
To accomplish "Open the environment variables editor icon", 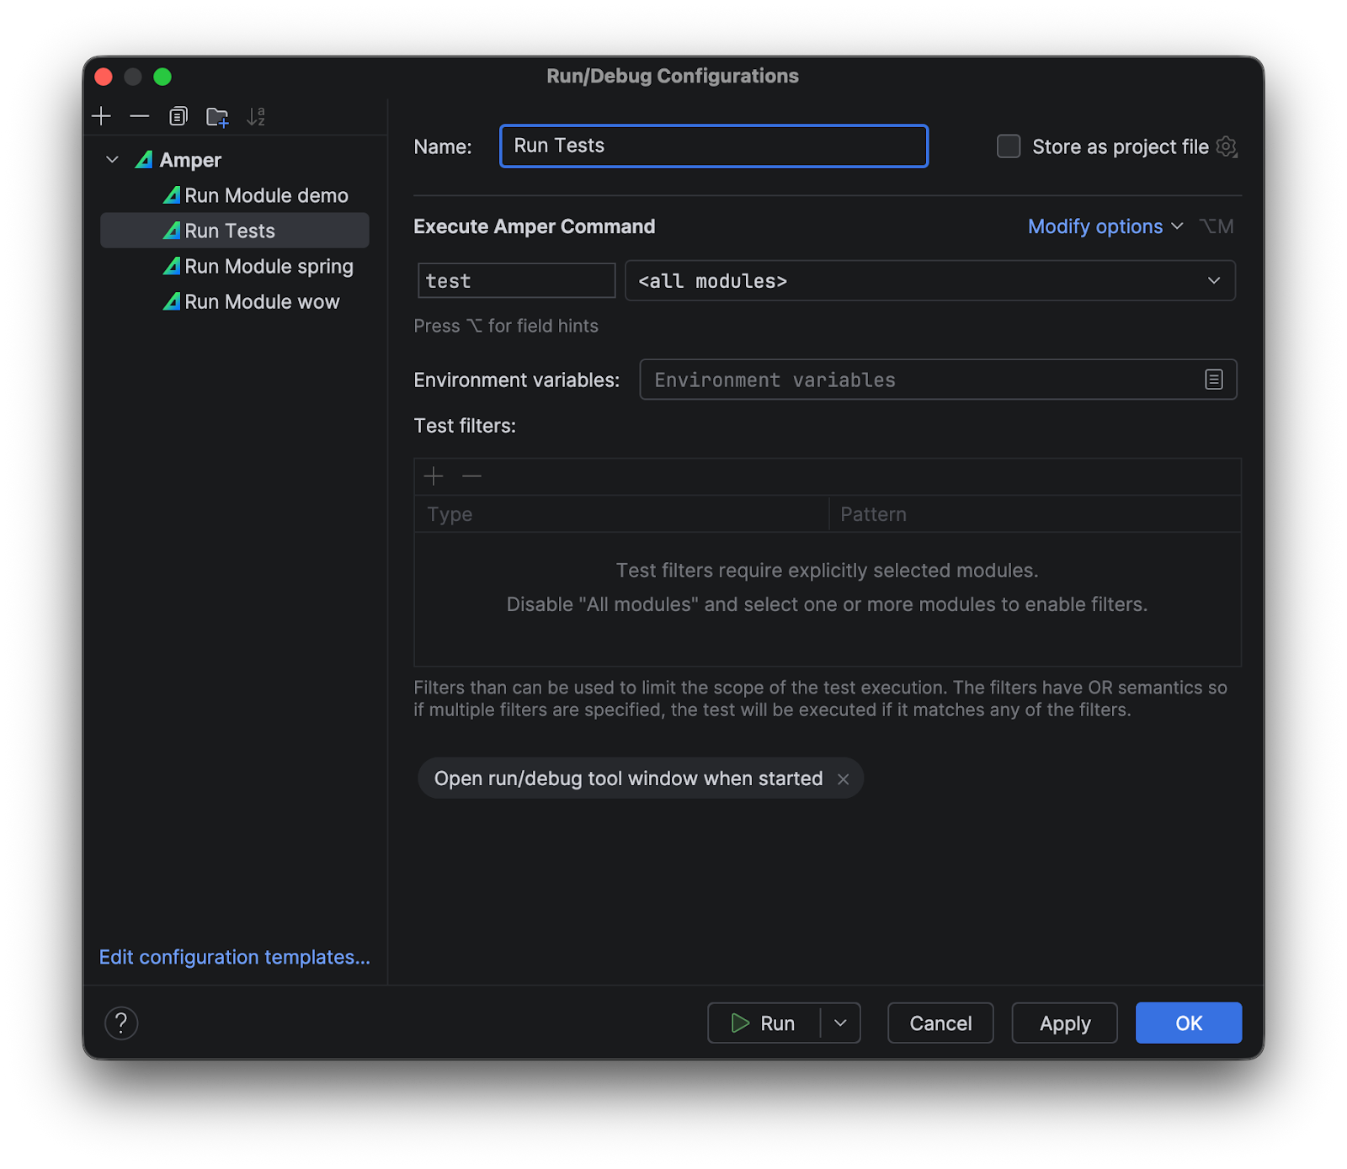I will [1213, 380].
